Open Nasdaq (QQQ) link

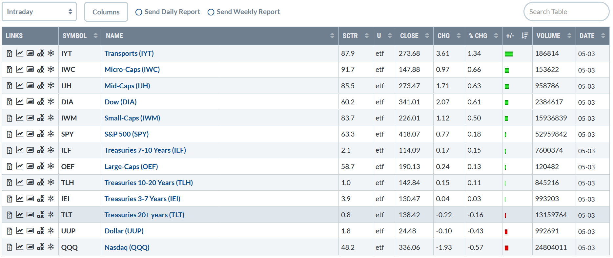click(x=127, y=247)
